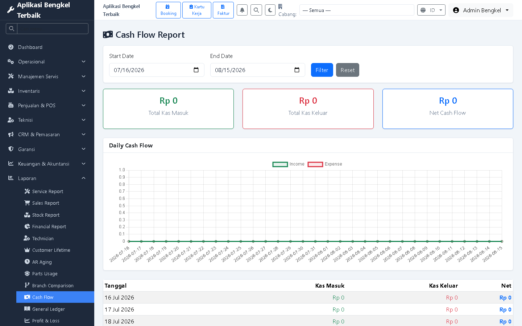
Task: Toggle dark mode moon icon
Action: (x=270, y=10)
